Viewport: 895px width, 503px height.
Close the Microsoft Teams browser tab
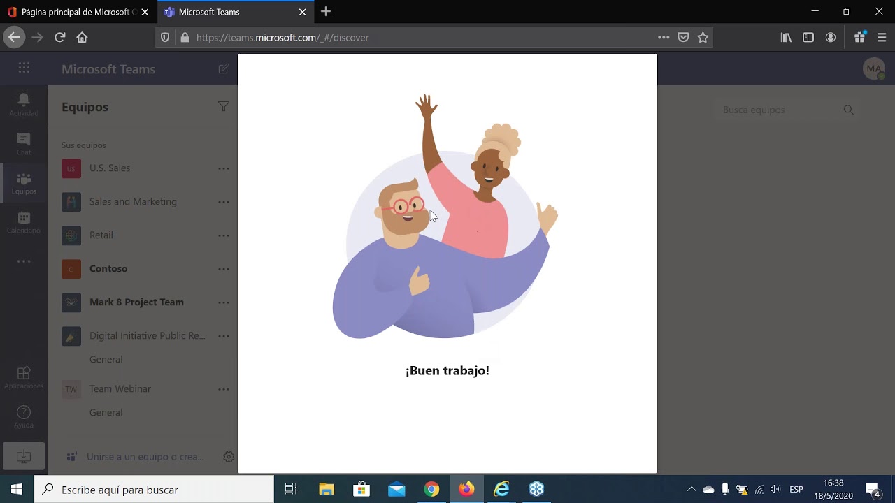303,12
